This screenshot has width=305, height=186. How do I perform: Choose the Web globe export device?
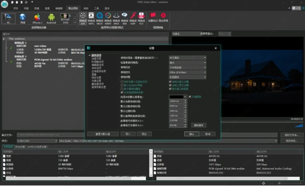pyautogui.click(x=23, y=19)
